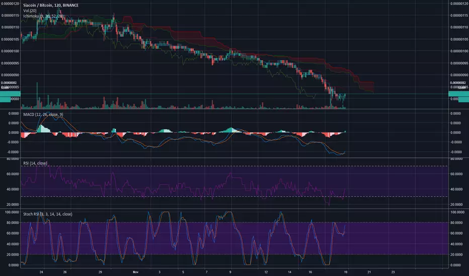The height and width of the screenshot is (276, 469).
Task: Click date '23' on the time axis
Action: tap(393, 272)
